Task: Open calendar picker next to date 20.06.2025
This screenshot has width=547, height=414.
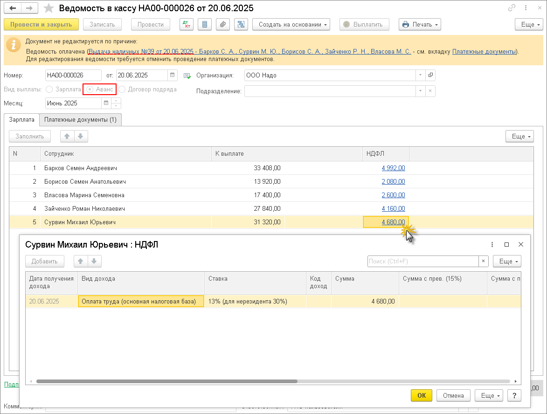Action: coord(173,75)
